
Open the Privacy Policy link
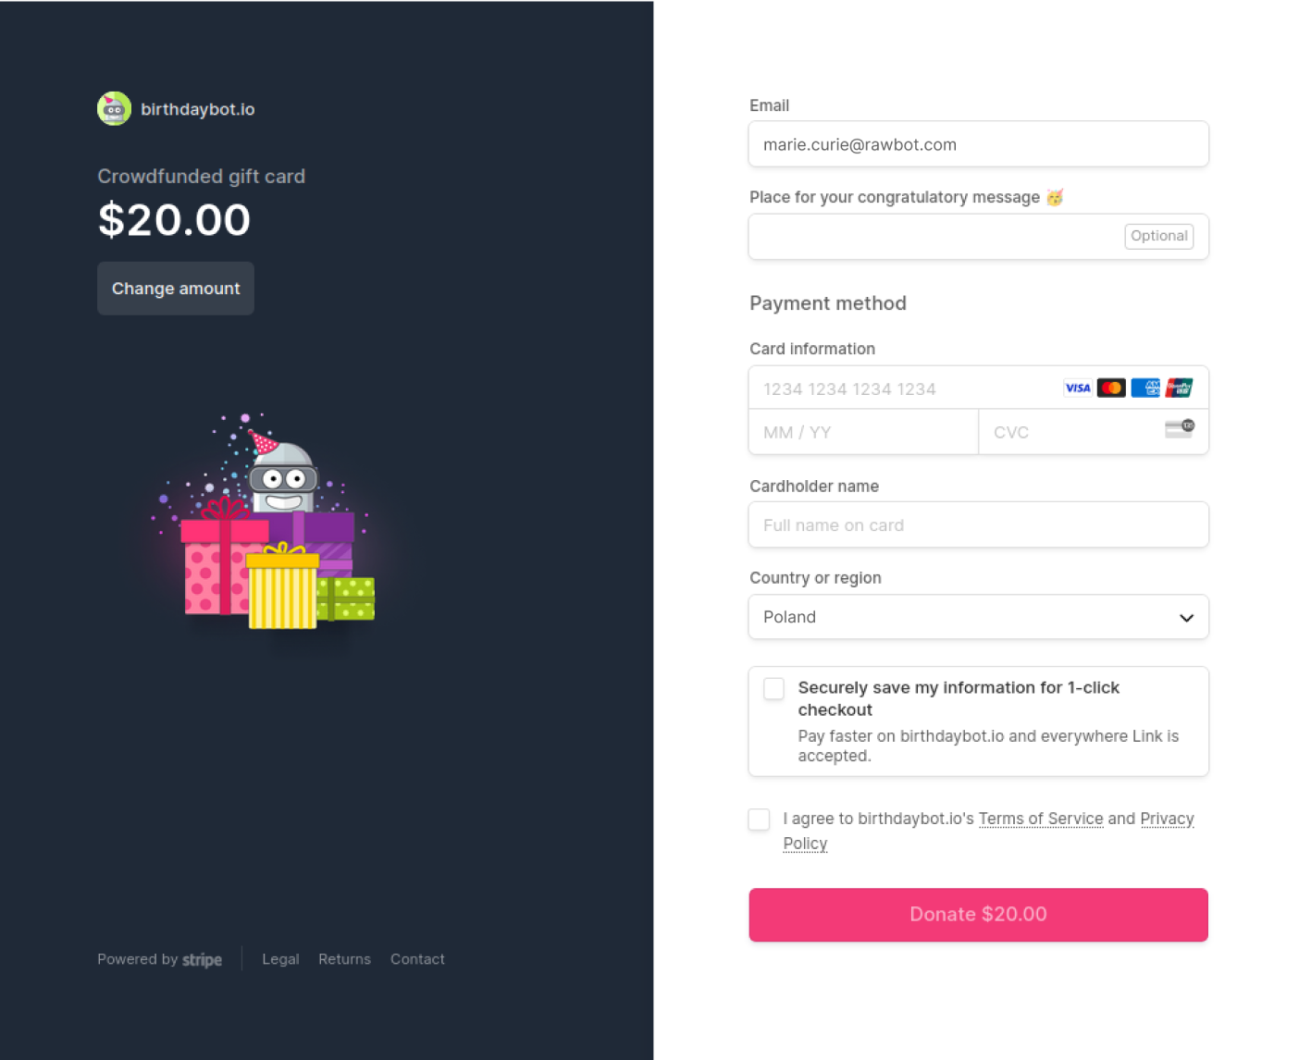coord(1167,819)
